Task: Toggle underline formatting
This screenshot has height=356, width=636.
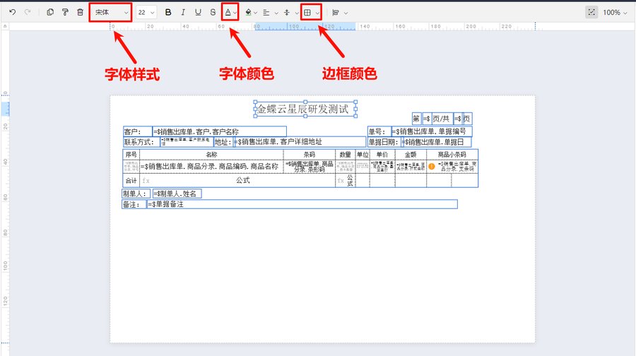Action: pyautogui.click(x=198, y=12)
